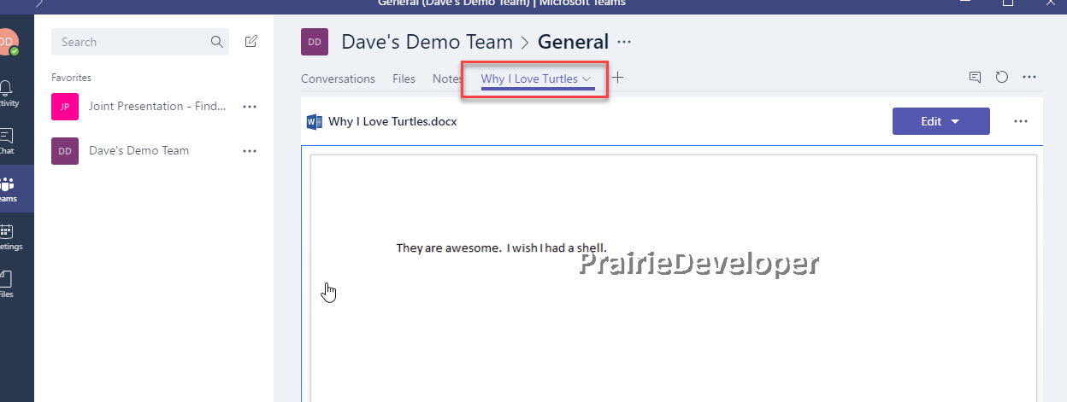Select the Why I Love Turtles tab
This screenshot has width=1067, height=402.
[x=529, y=79]
